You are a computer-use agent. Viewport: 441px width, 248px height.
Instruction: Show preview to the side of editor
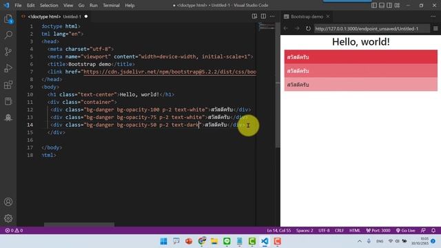point(254,17)
